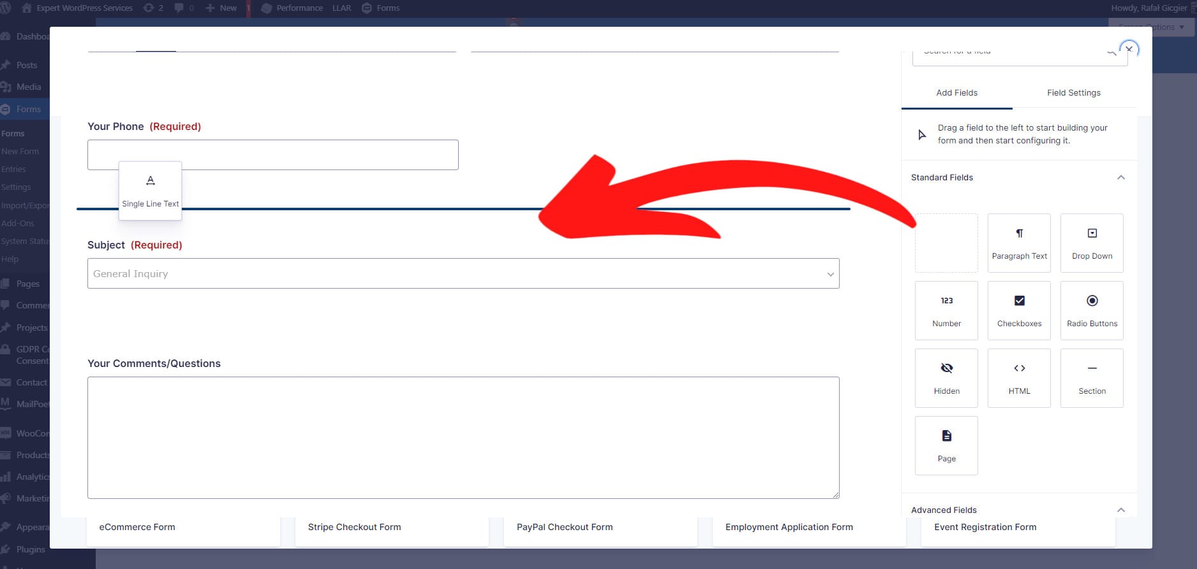Select the Paragraph Text field

coord(1018,243)
